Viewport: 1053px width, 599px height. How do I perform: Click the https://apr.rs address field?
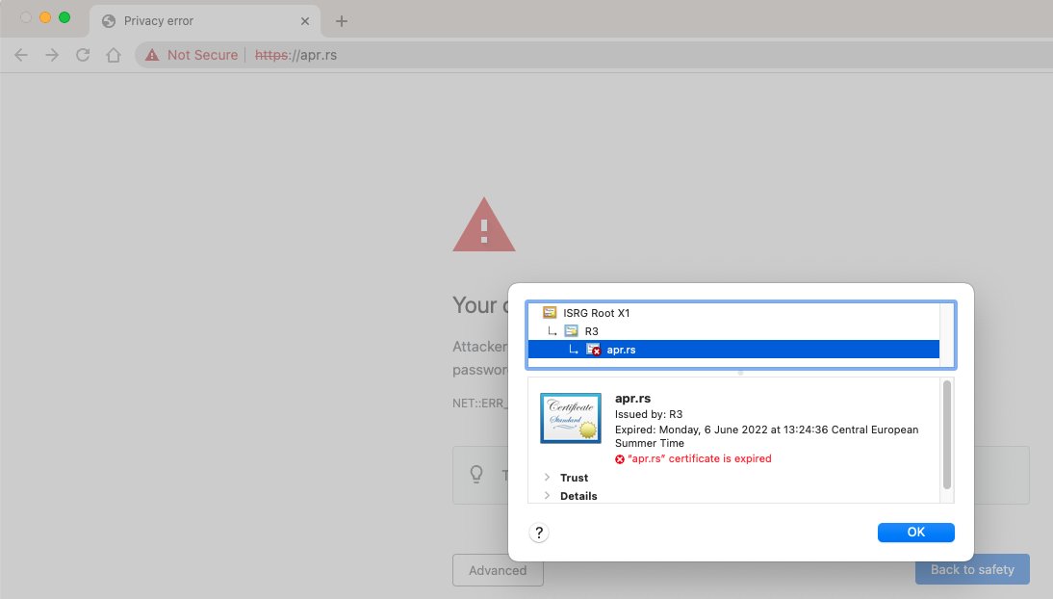pos(296,55)
